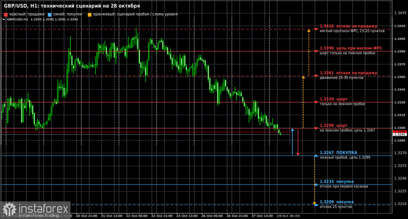Click the note 'ложный пробой, цель 1.3299'

pyautogui.click(x=345, y=157)
